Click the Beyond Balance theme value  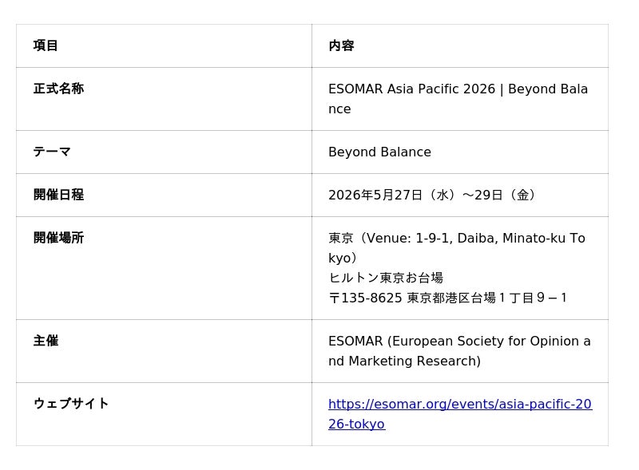[379, 152]
